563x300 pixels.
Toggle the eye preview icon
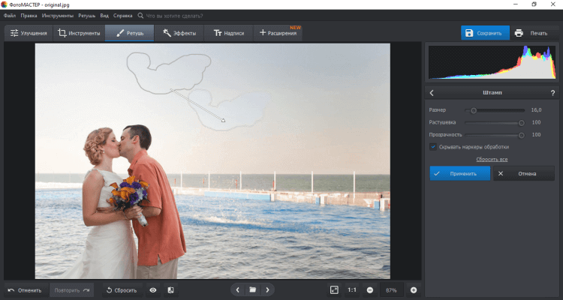[153, 289]
